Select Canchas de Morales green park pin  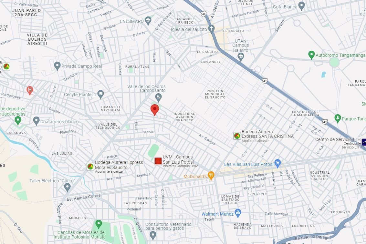point(99,224)
